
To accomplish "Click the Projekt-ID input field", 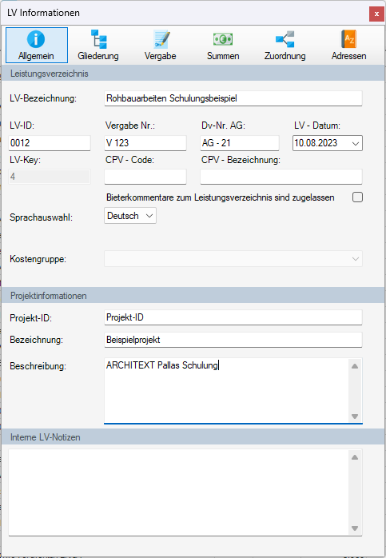I will (233, 317).
